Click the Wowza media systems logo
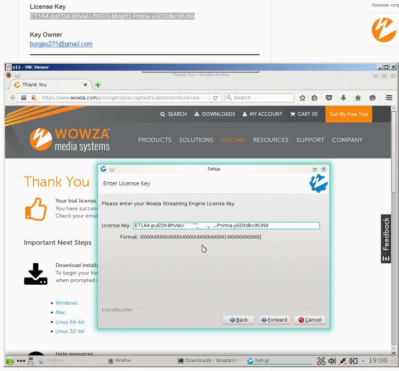Image resolution: width=399 pixels, height=371 pixels. [x=69, y=140]
